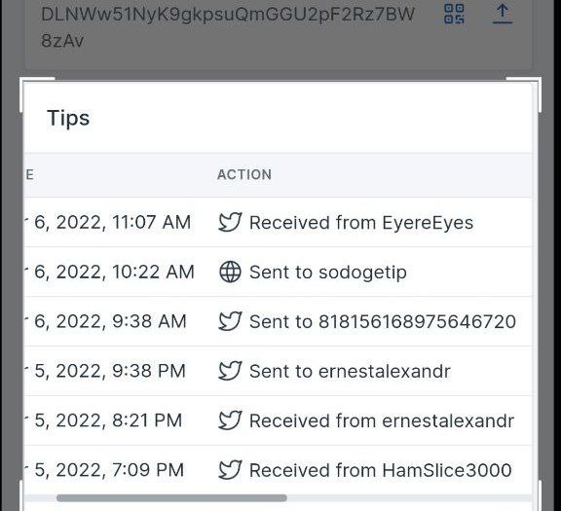Click the 11:07 AM date cell
The width and height of the screenshot is (561, 511).
tap(112, 222)
